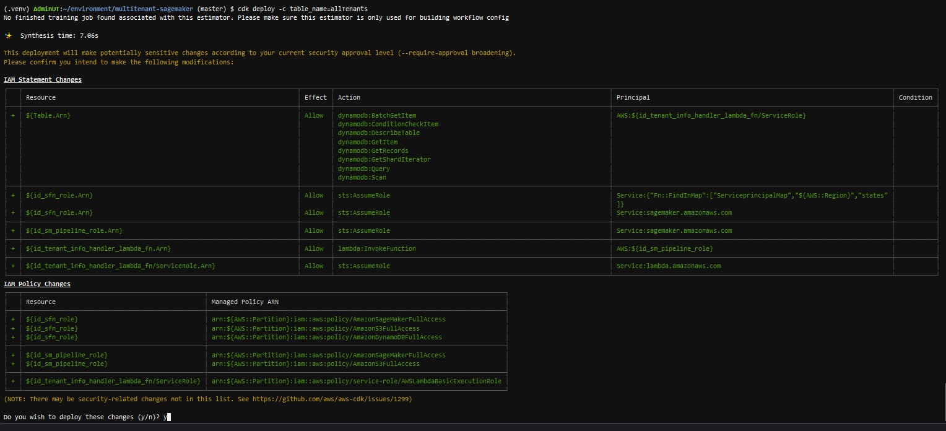Click the ${id_tenant_info_handler_lambda_fn.Arn} resource cell
Screen dimensions: 946x431
click(x=98, y=248)
